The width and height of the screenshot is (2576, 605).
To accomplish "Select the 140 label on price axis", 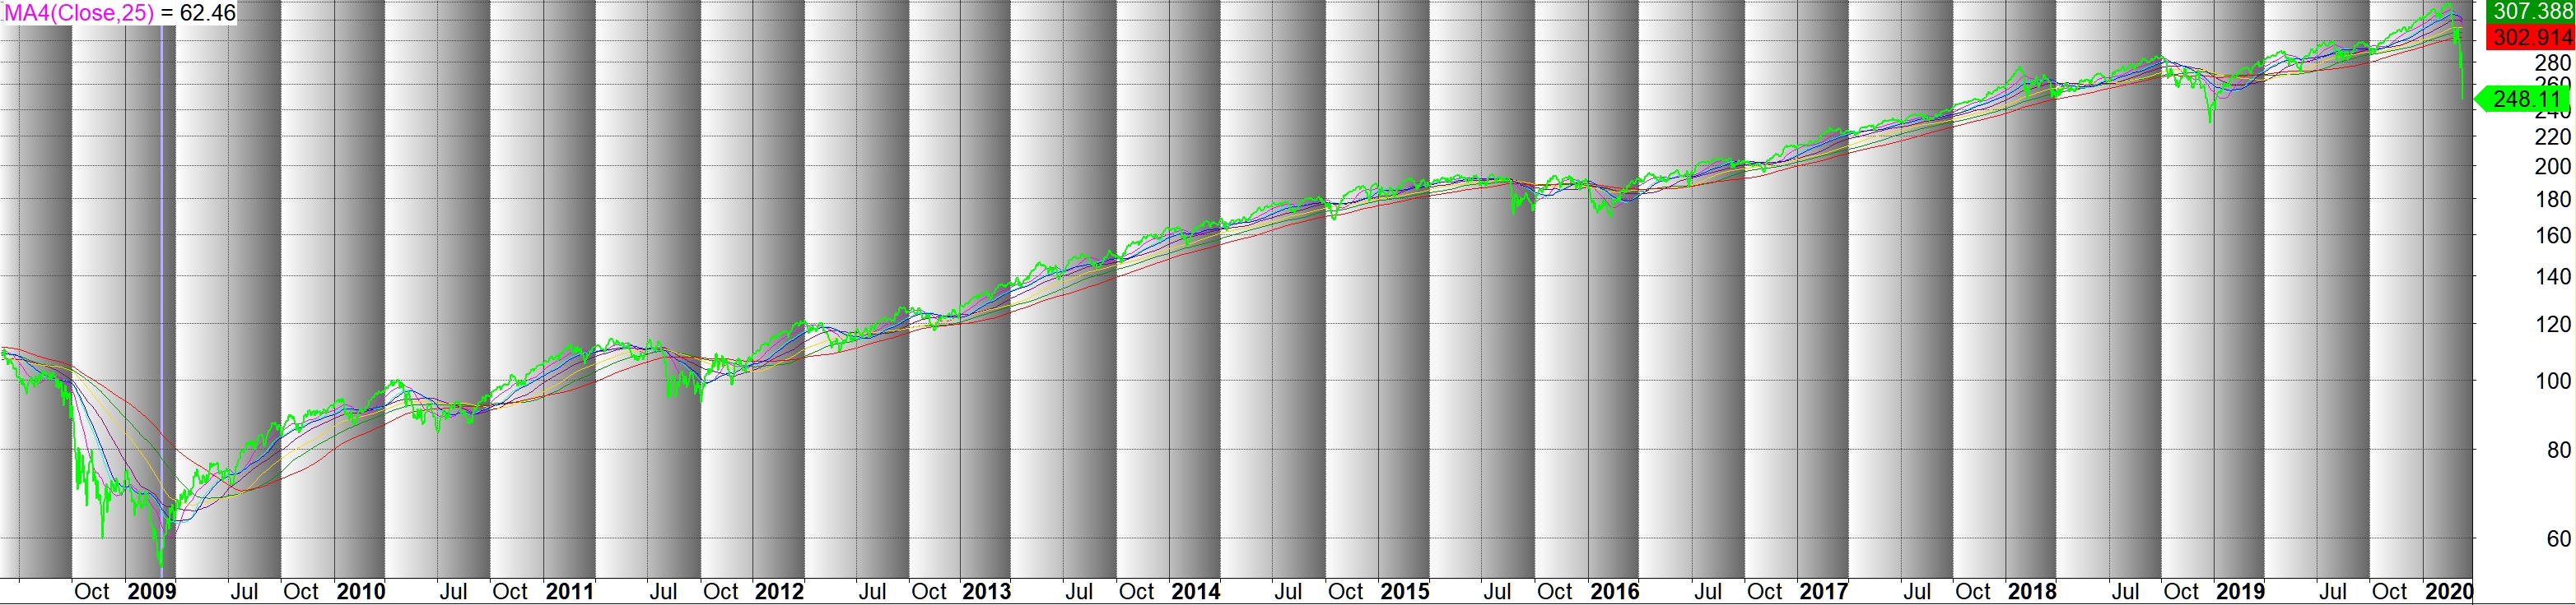I will tap(2551, 276).
